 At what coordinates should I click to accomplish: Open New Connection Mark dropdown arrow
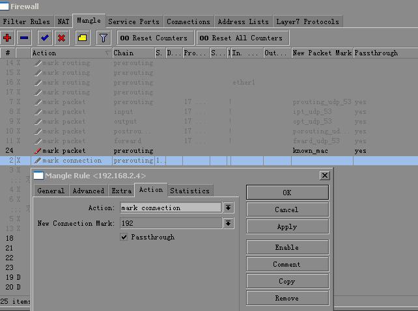(x=228, y=223)
